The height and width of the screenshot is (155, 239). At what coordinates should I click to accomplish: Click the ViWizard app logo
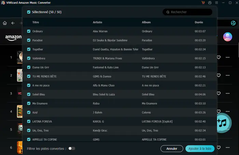[3, 3]
